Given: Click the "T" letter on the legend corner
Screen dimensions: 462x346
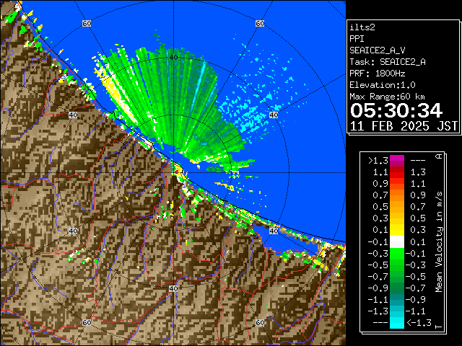Looking at the screenshot, I should [x=439, y=327].
